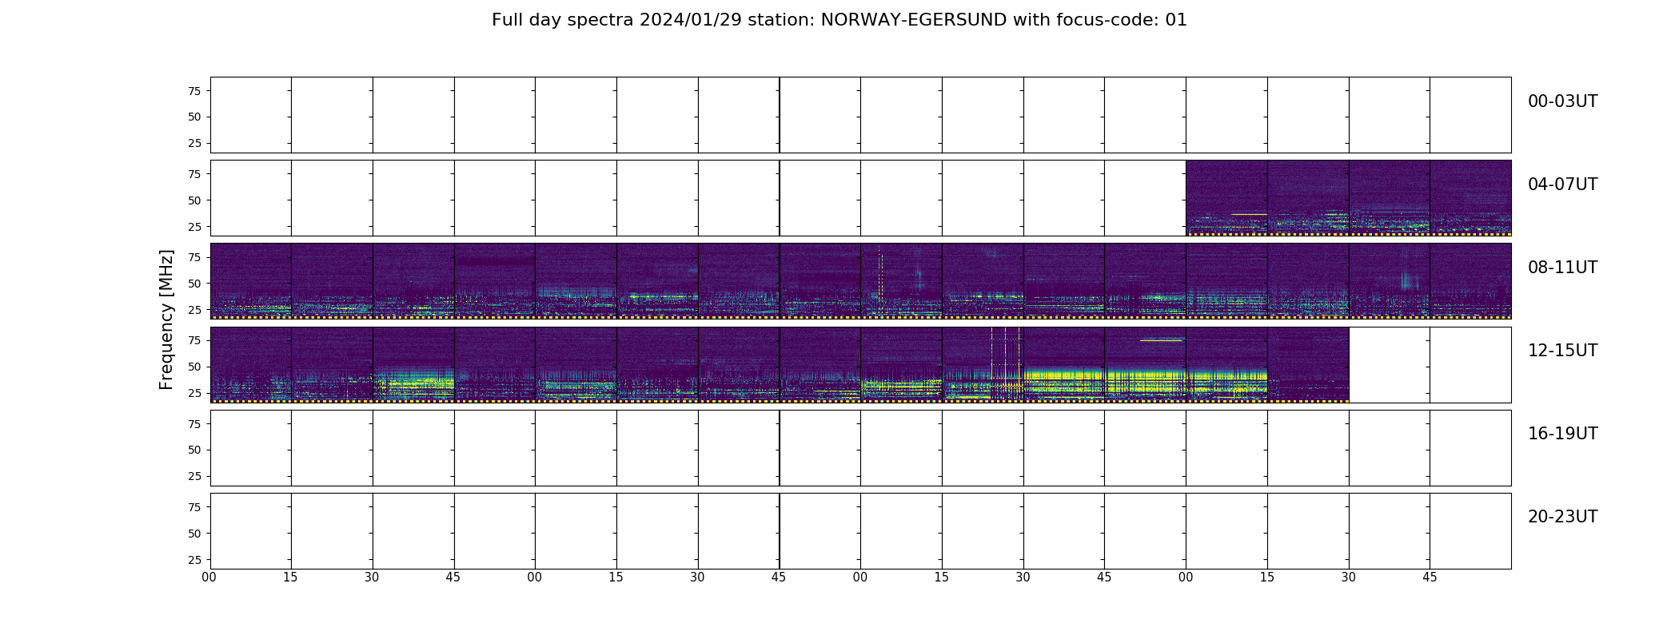Click the 50 tick of the 04-07UT row

point(194,200)
